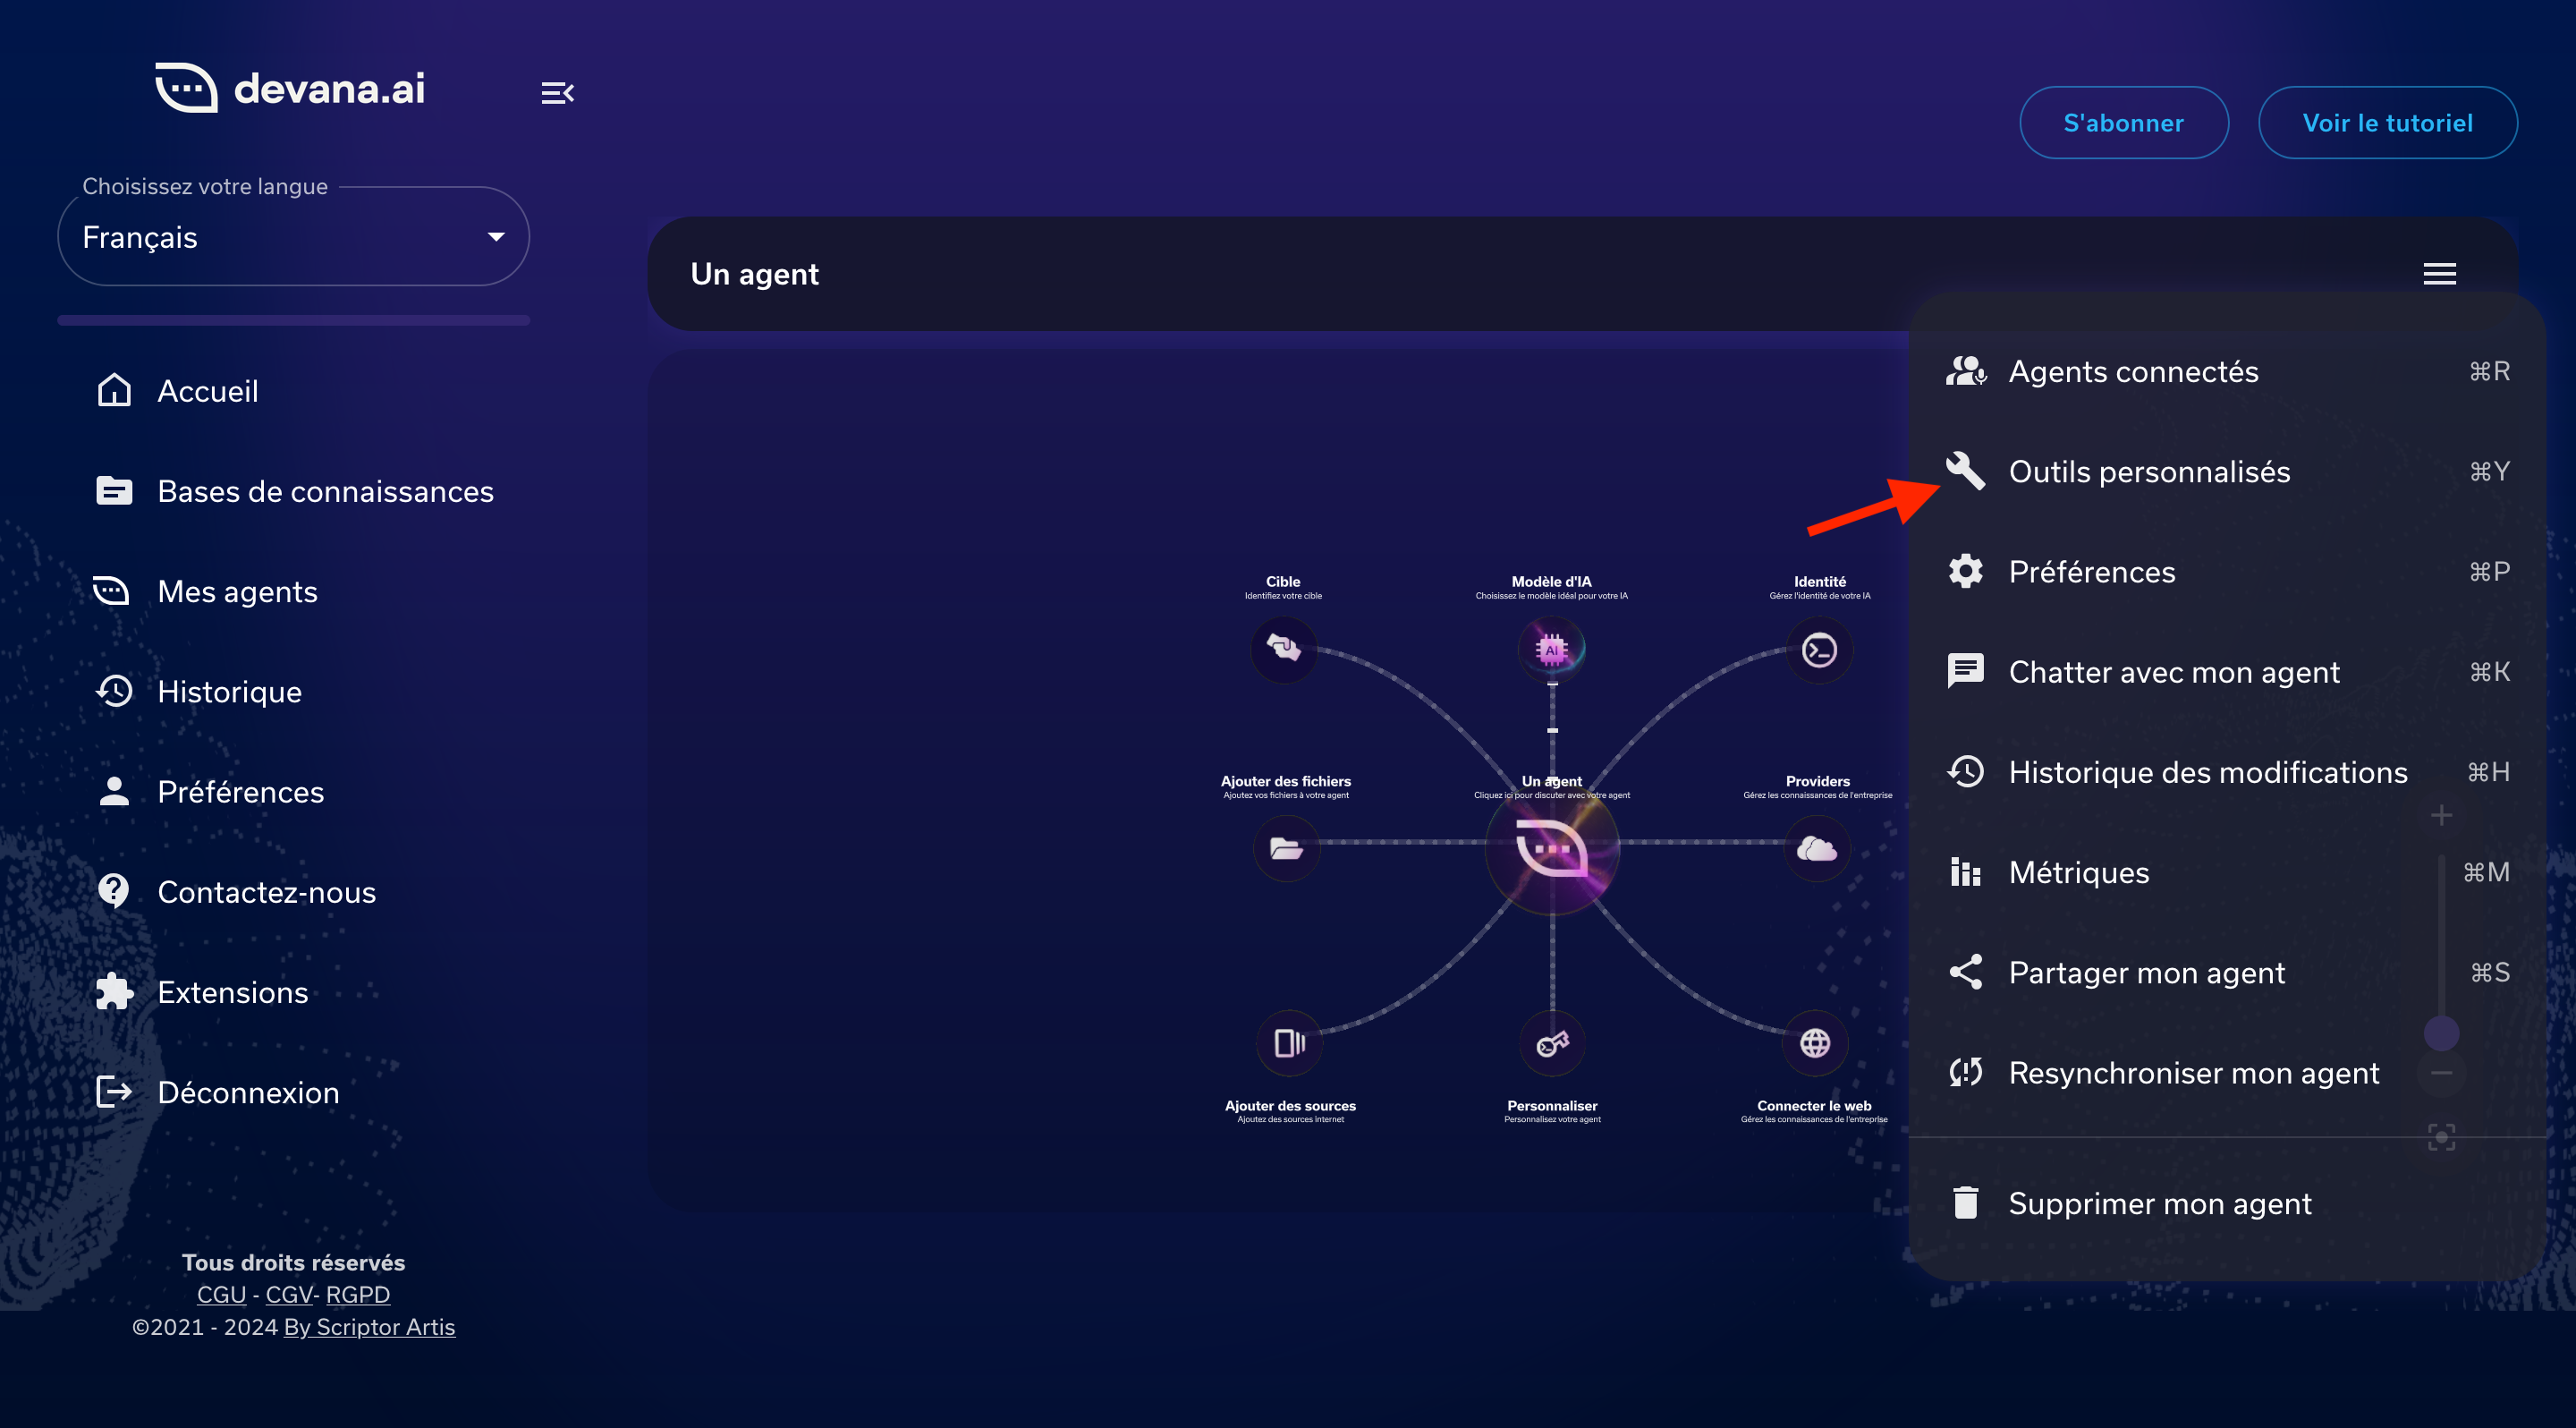Collapse the sidebar with the chevron icon
The width and height of the screenshot is (2576, 1428).
pyautogui.click(x=558, y=92)
